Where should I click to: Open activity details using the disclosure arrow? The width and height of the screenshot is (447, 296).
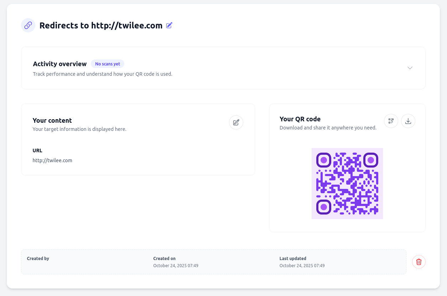coord(410,68)
